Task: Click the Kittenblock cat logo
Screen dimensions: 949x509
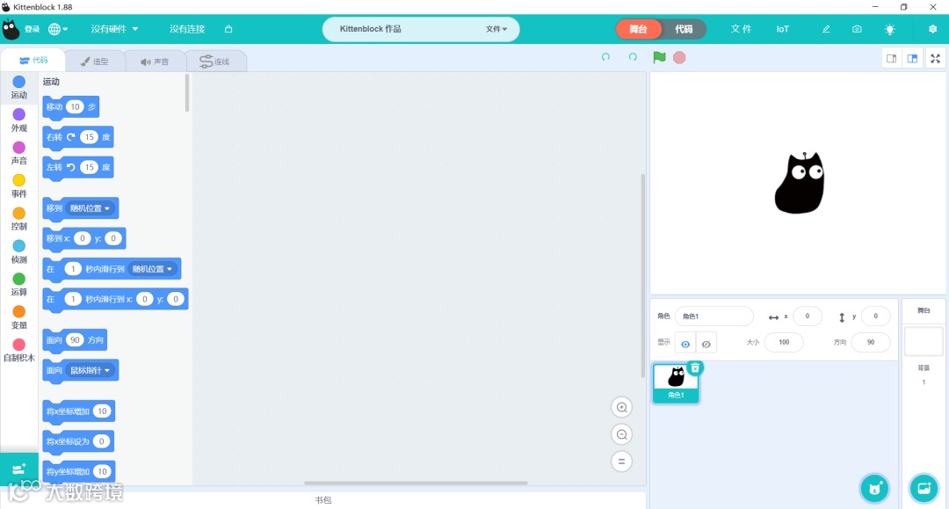Action: pos(11,29)
